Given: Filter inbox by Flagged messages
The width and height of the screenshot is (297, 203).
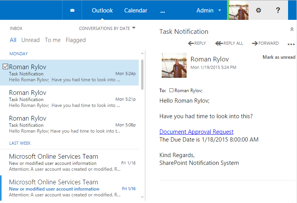Looking at the screenshot, I should 75,40.
